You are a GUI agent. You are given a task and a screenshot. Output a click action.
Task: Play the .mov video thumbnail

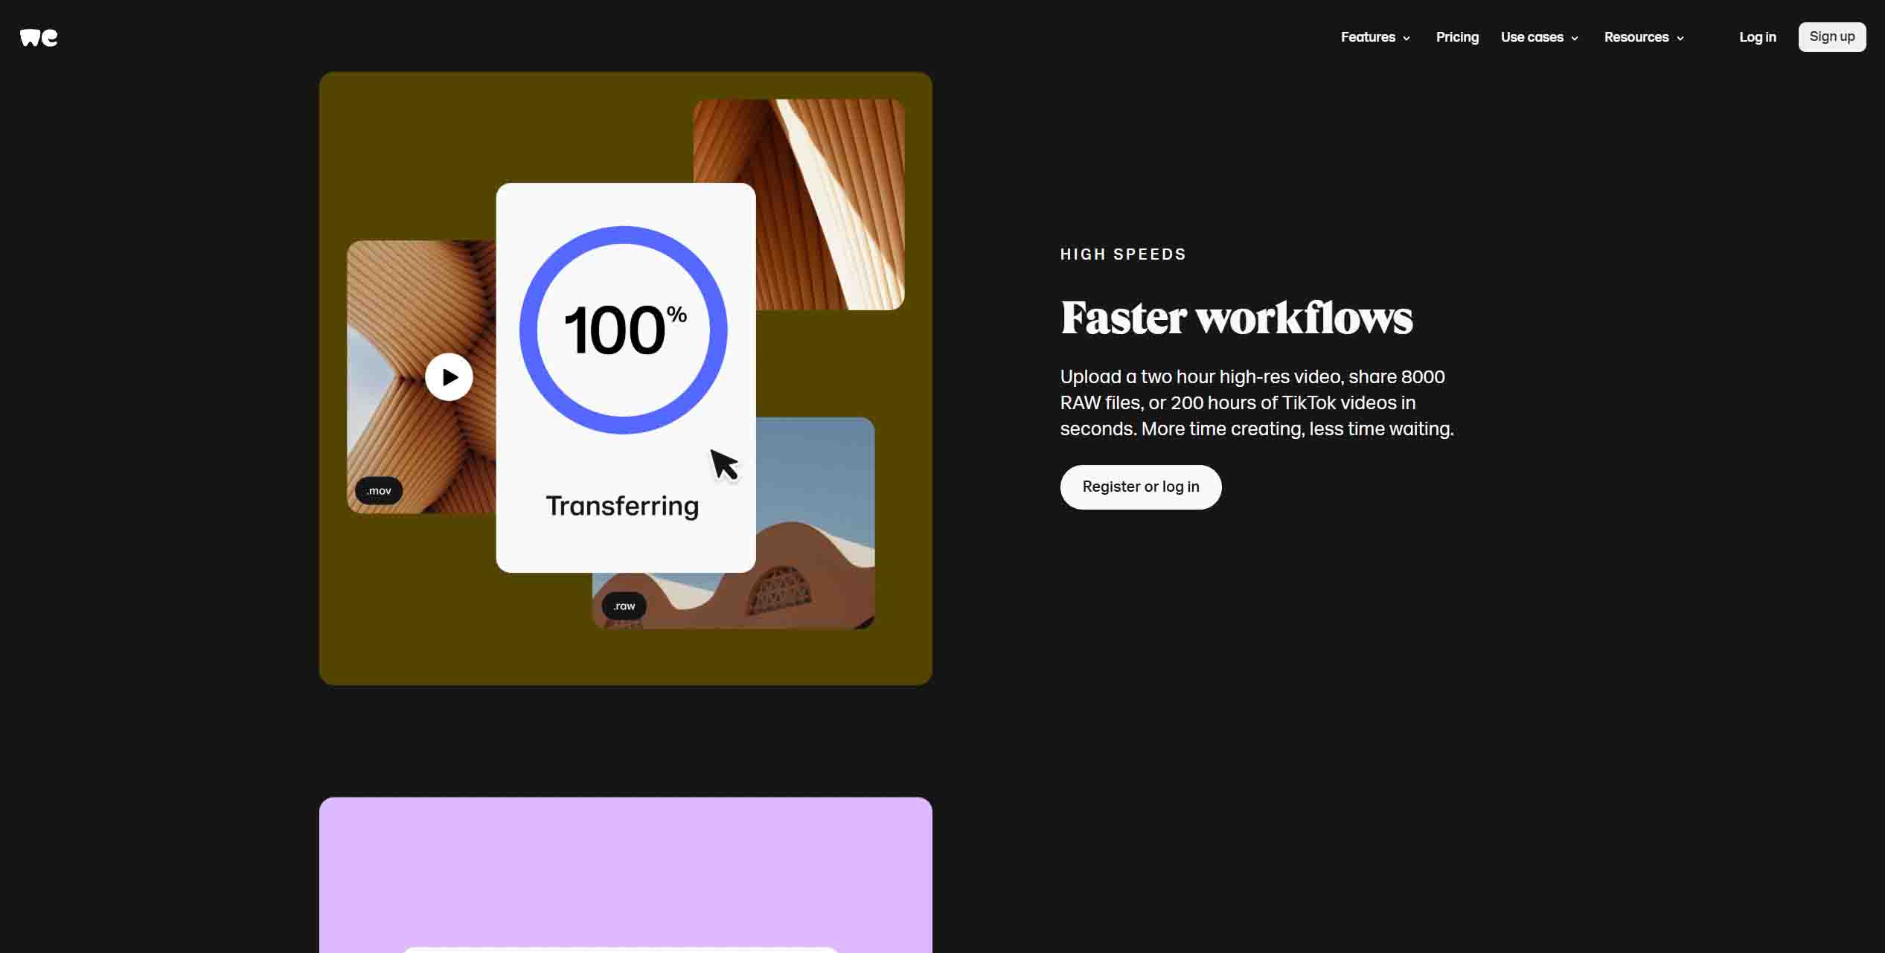(x=449, y=377)
